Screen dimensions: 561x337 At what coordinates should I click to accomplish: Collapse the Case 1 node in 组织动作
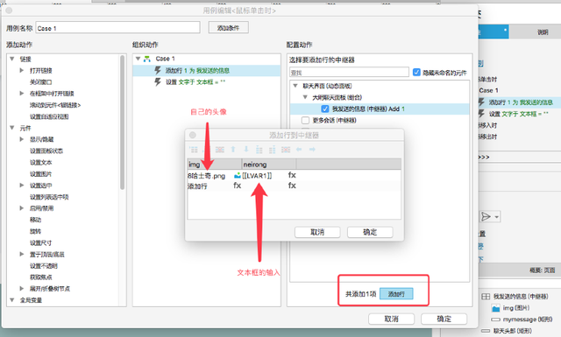pos(138,59)
